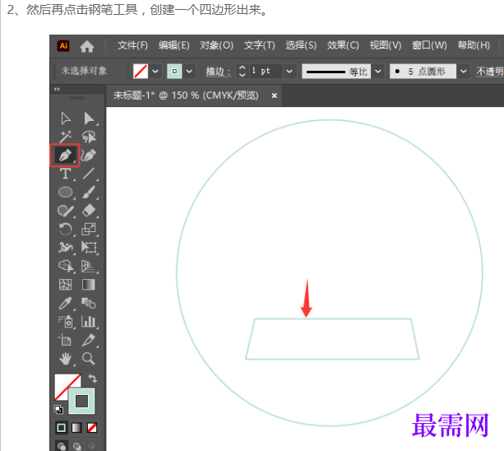Open the 编辑(E) menu
The image size is (504, 451).
coord(174,45)
